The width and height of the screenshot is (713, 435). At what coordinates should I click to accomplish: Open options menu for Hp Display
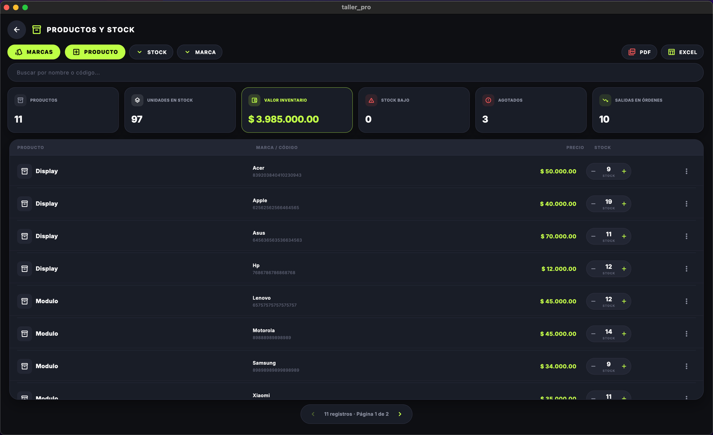[x=686, y=269]
